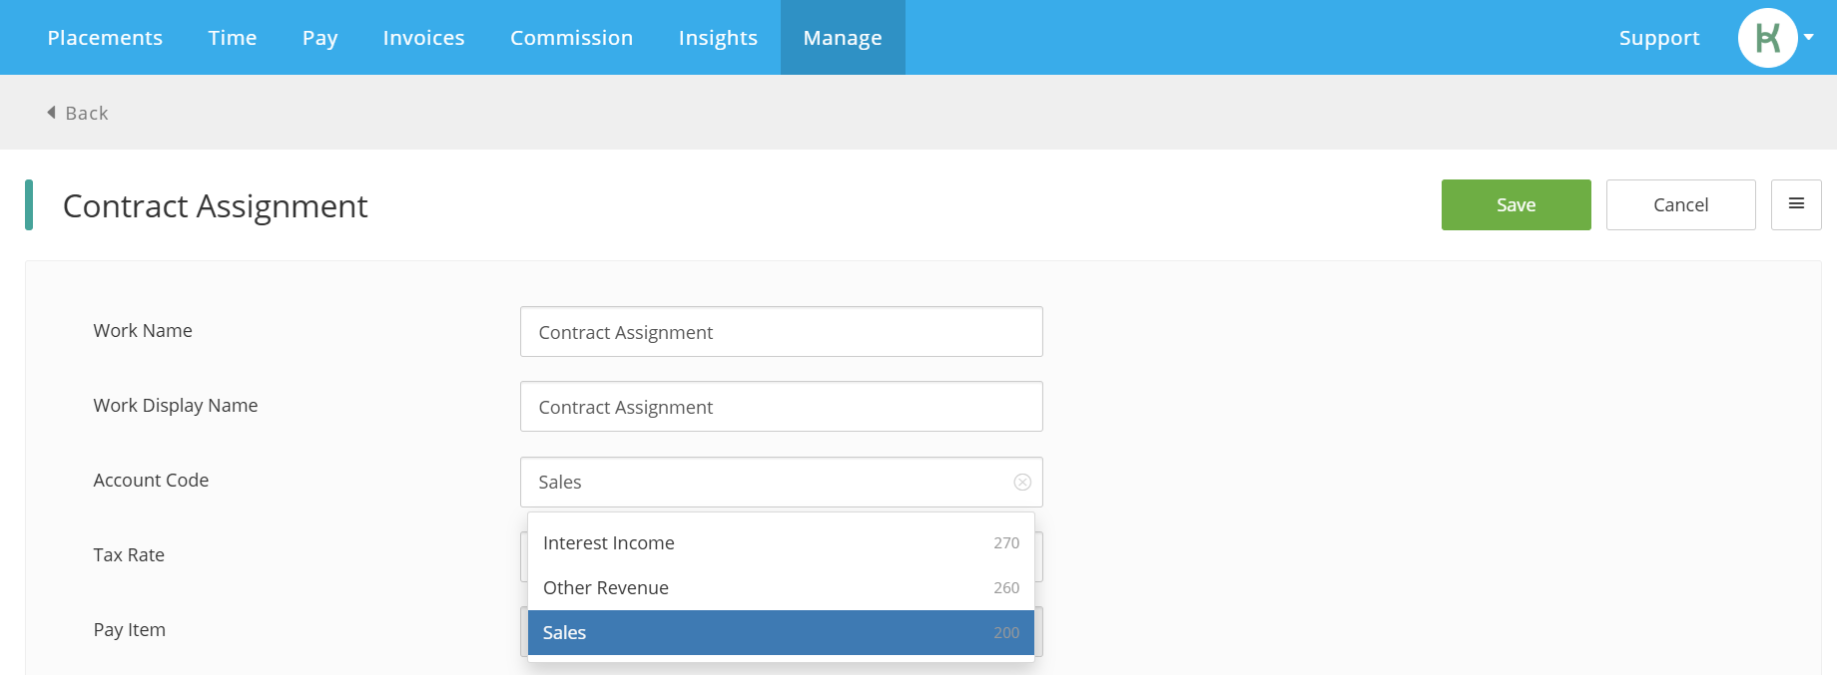Image resolution: width=1837 pixels, height=675 pixels.
Task: Edit the Work Display Name field
Action: (782, 406)
